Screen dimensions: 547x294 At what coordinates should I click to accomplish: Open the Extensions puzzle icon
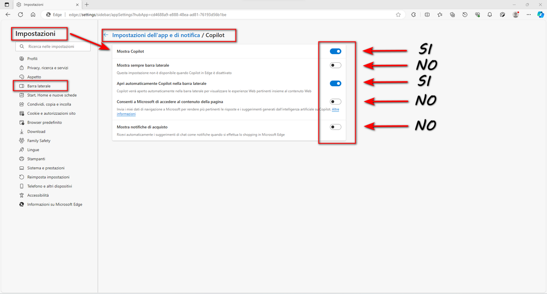[414, 15]
